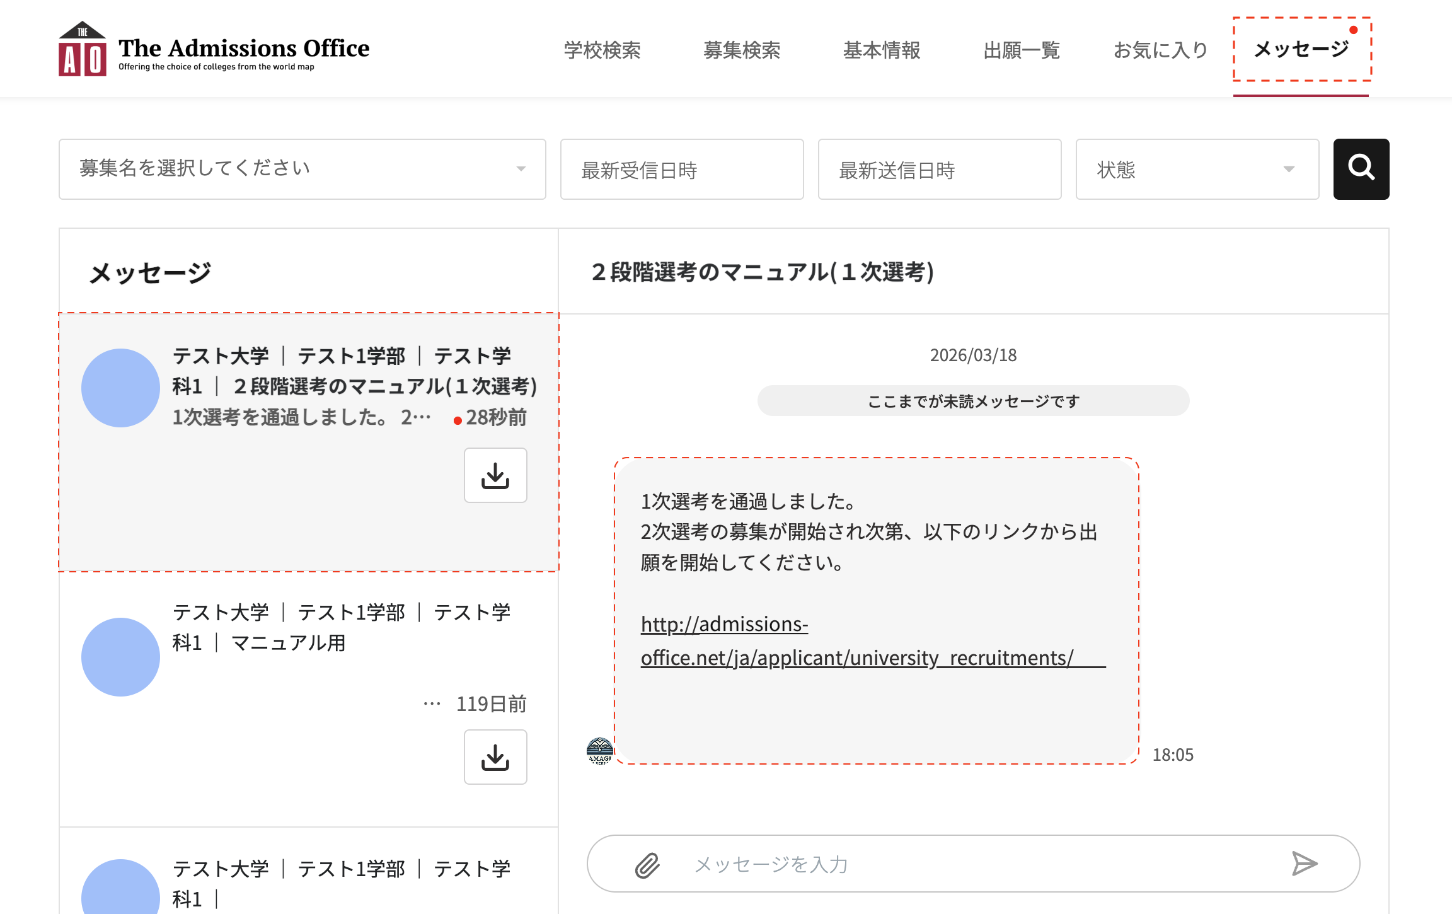
Task: Go to the 募集検索 page
Action: [x=742, y=50]
